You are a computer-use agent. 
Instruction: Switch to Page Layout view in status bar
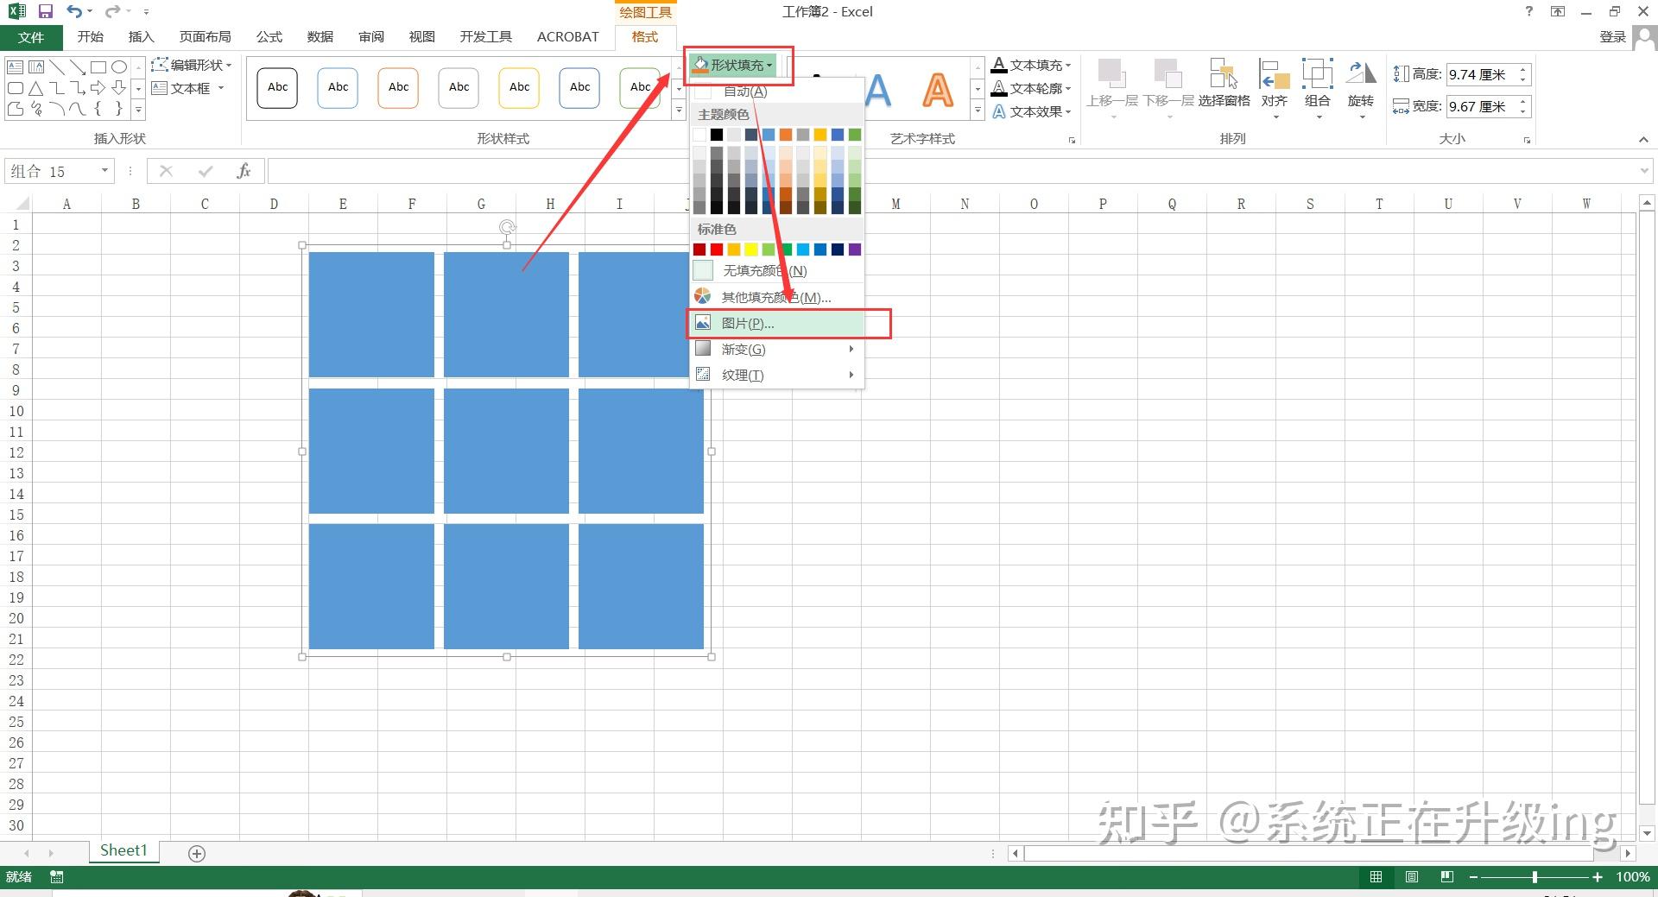[x=1412, y=877]
